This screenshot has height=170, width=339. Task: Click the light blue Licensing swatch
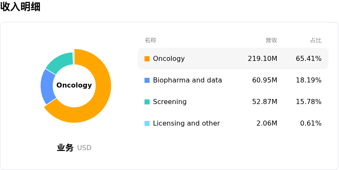[147, 123]
